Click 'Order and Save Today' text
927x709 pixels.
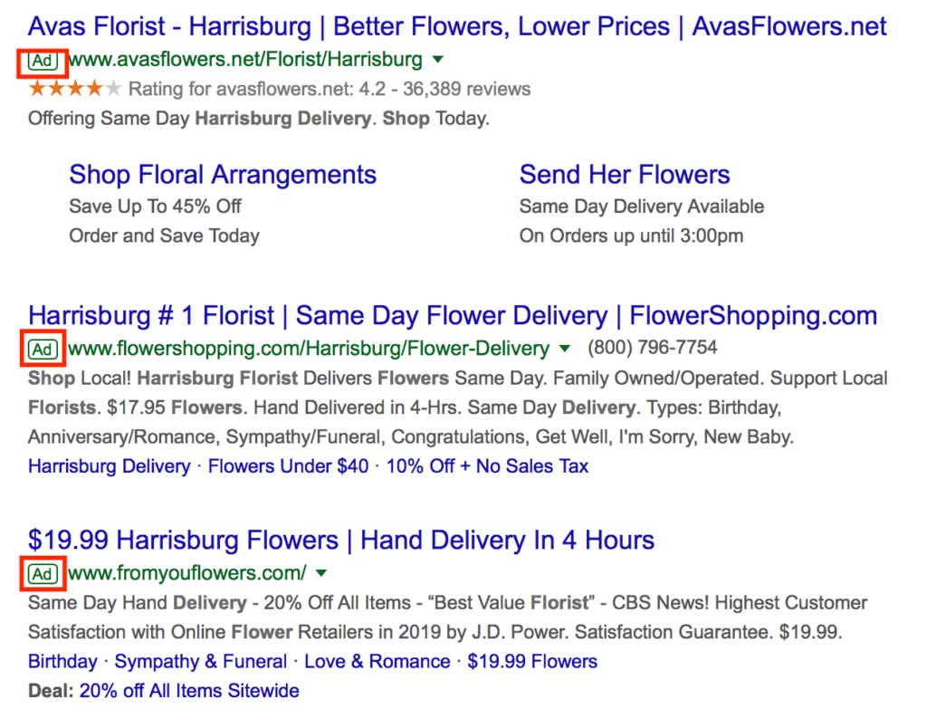click(165, 236)
